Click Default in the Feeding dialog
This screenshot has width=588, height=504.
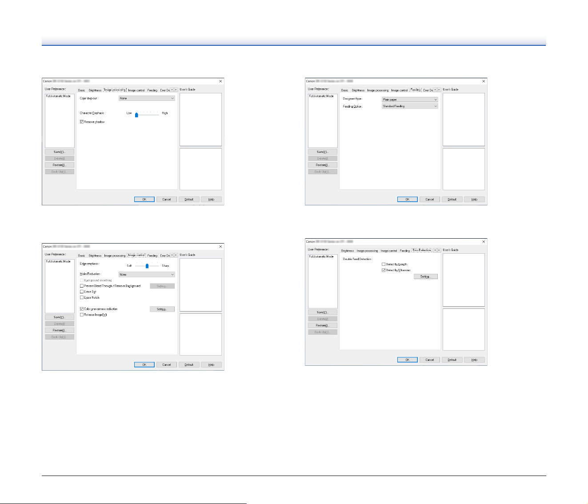452,200
